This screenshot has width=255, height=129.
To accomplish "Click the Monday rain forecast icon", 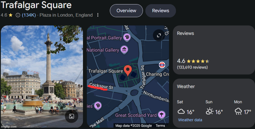I will pos(238,112).
